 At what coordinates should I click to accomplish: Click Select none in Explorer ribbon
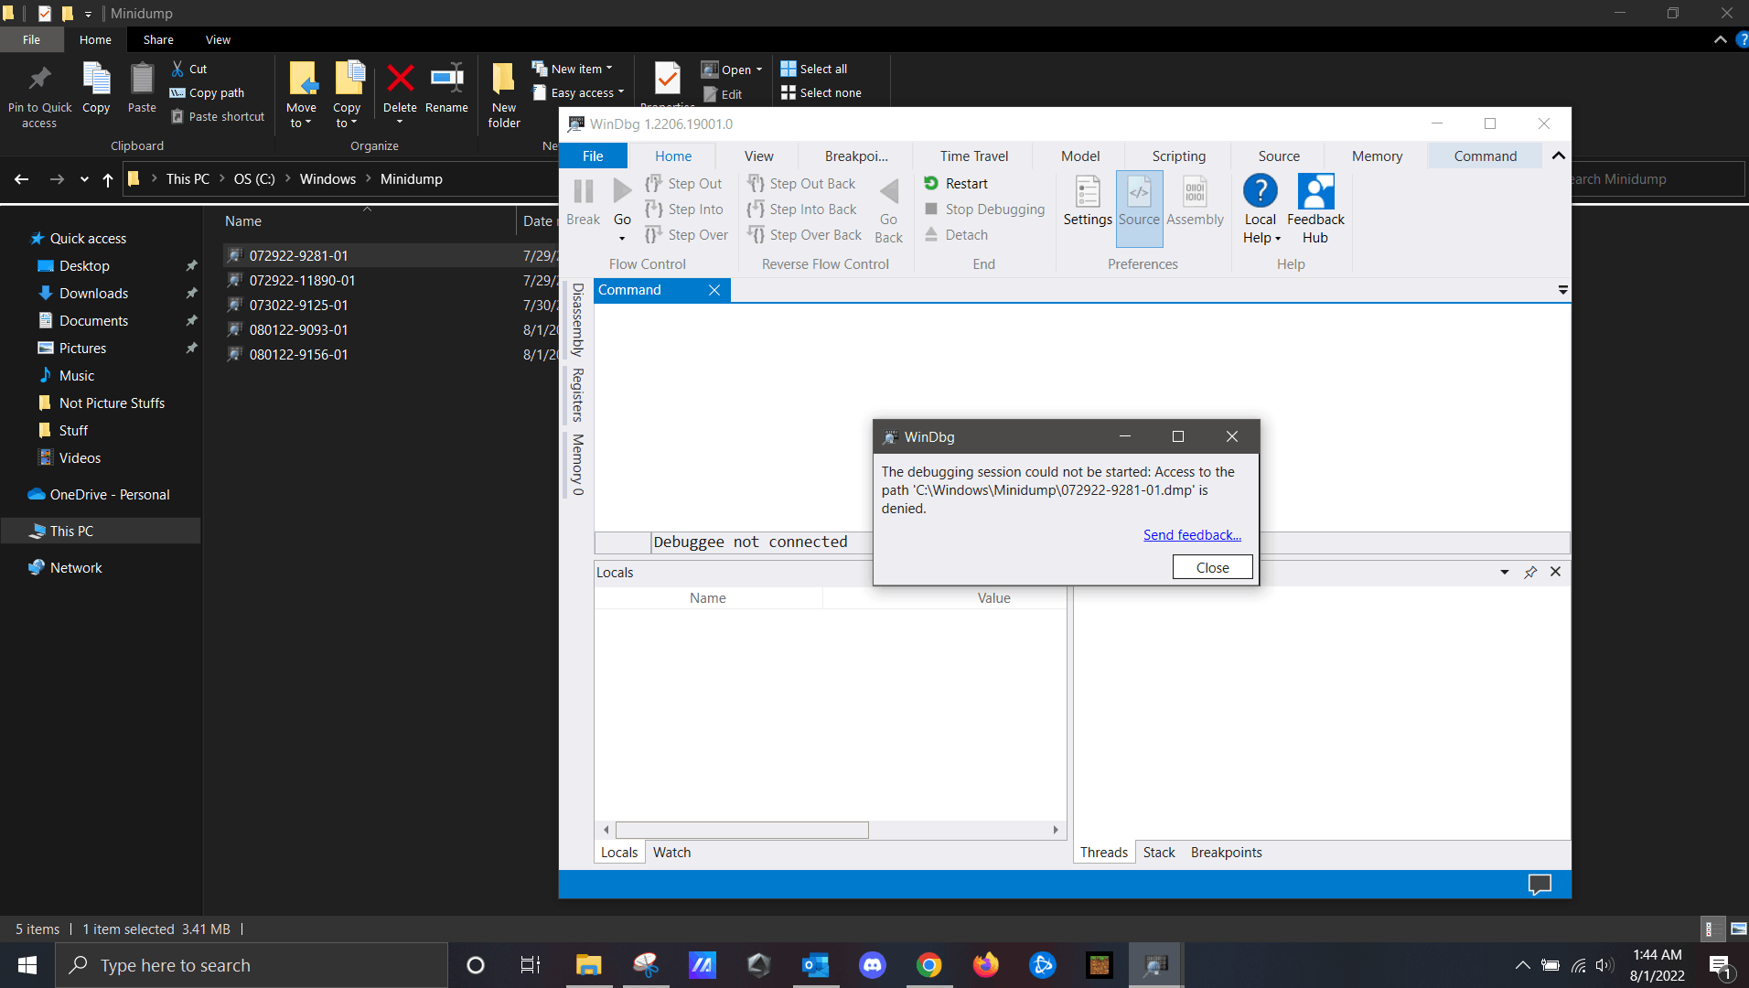[821, 92]
